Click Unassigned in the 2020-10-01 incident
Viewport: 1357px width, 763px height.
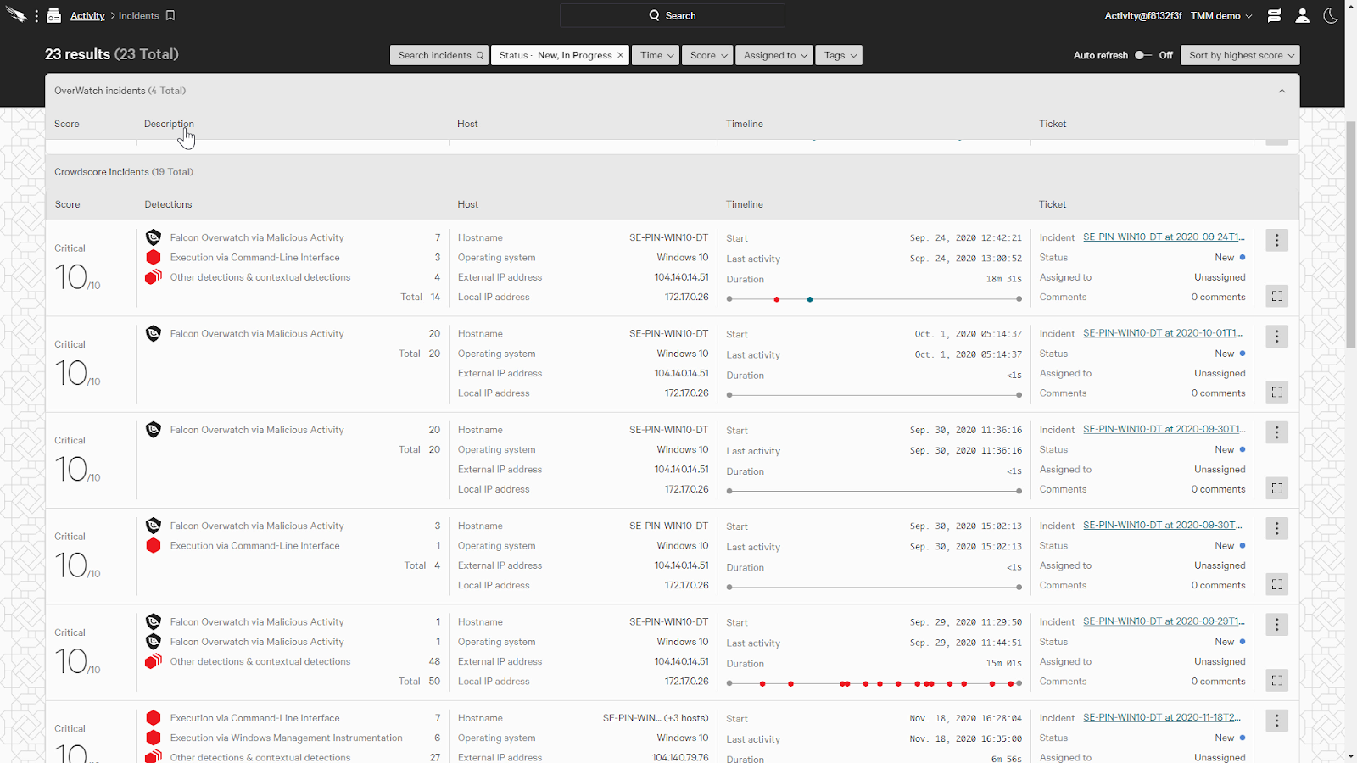tap(1220, 373)
